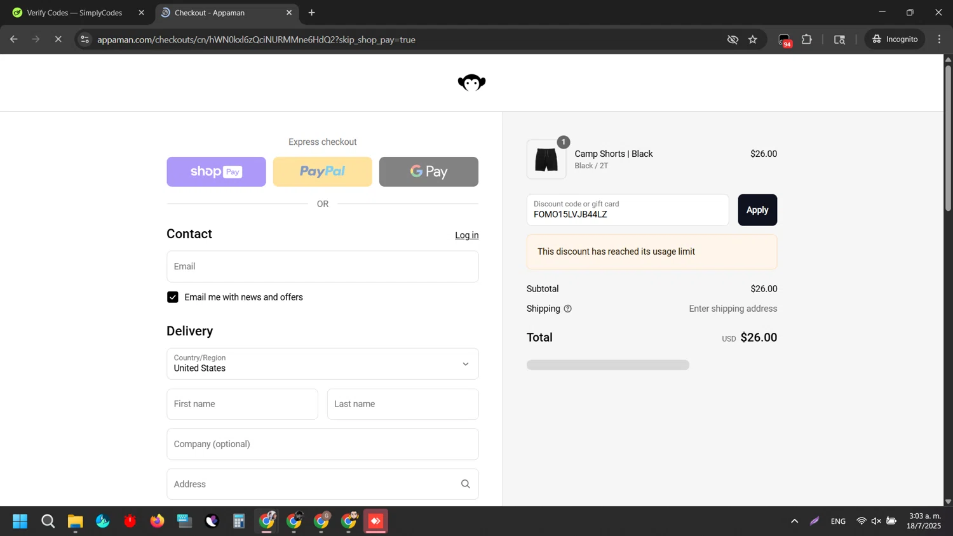Go back to previous page
Image resolution: width=953 pixels, height=536 pixels.
pyautogui.click(x=14, y=39)
